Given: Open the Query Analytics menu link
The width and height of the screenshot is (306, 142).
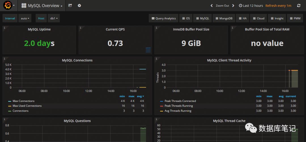Looking at the screenshot, I should [163, 18].
